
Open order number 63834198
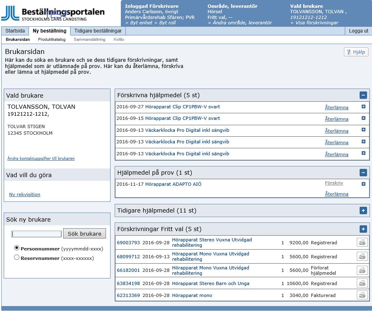(x=128, y=283)
